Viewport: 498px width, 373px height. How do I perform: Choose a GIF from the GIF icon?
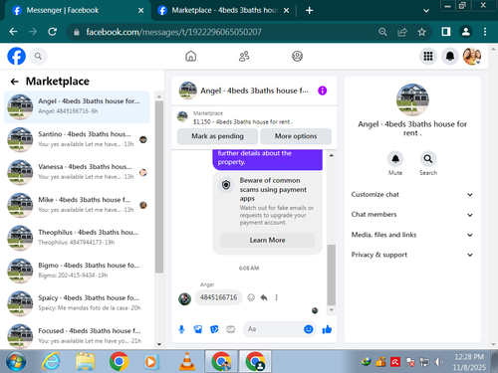231,329
